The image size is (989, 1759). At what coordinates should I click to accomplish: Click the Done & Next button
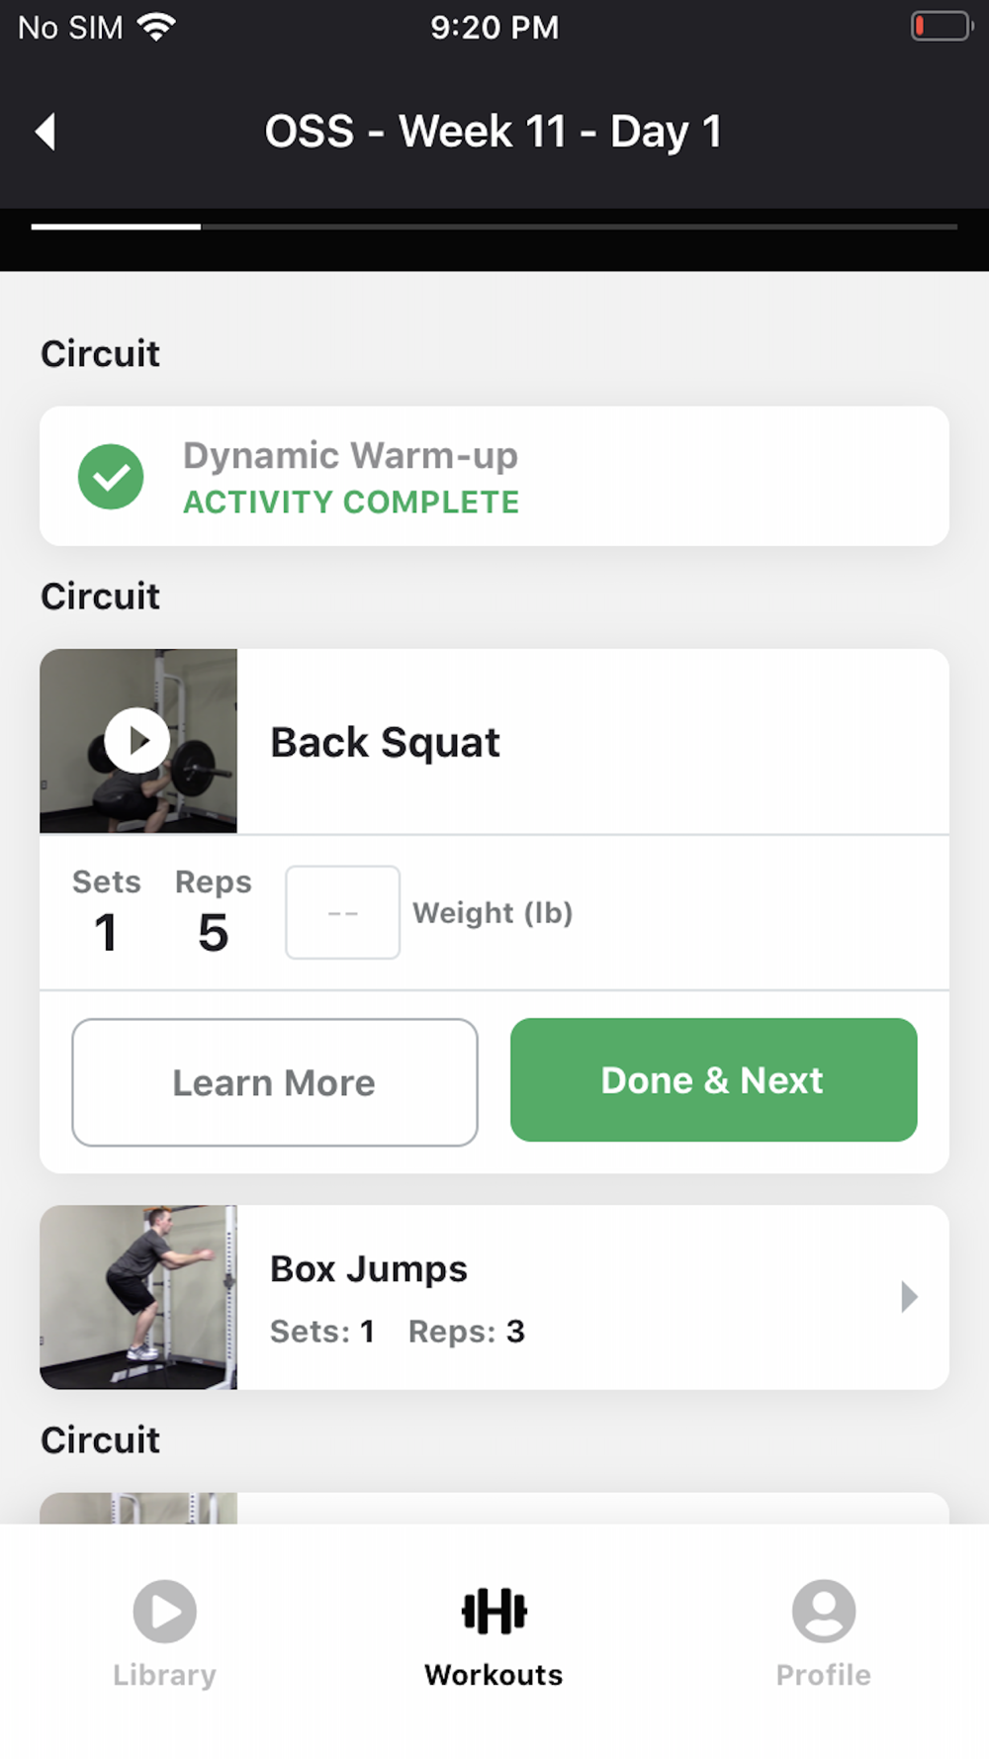tap(713, 1079)
